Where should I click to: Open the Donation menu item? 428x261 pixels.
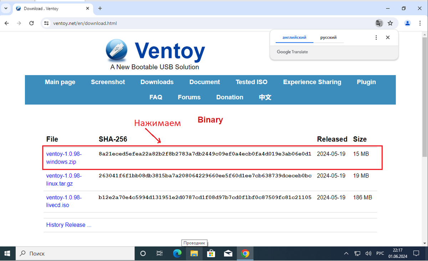[x=230, y=97]
